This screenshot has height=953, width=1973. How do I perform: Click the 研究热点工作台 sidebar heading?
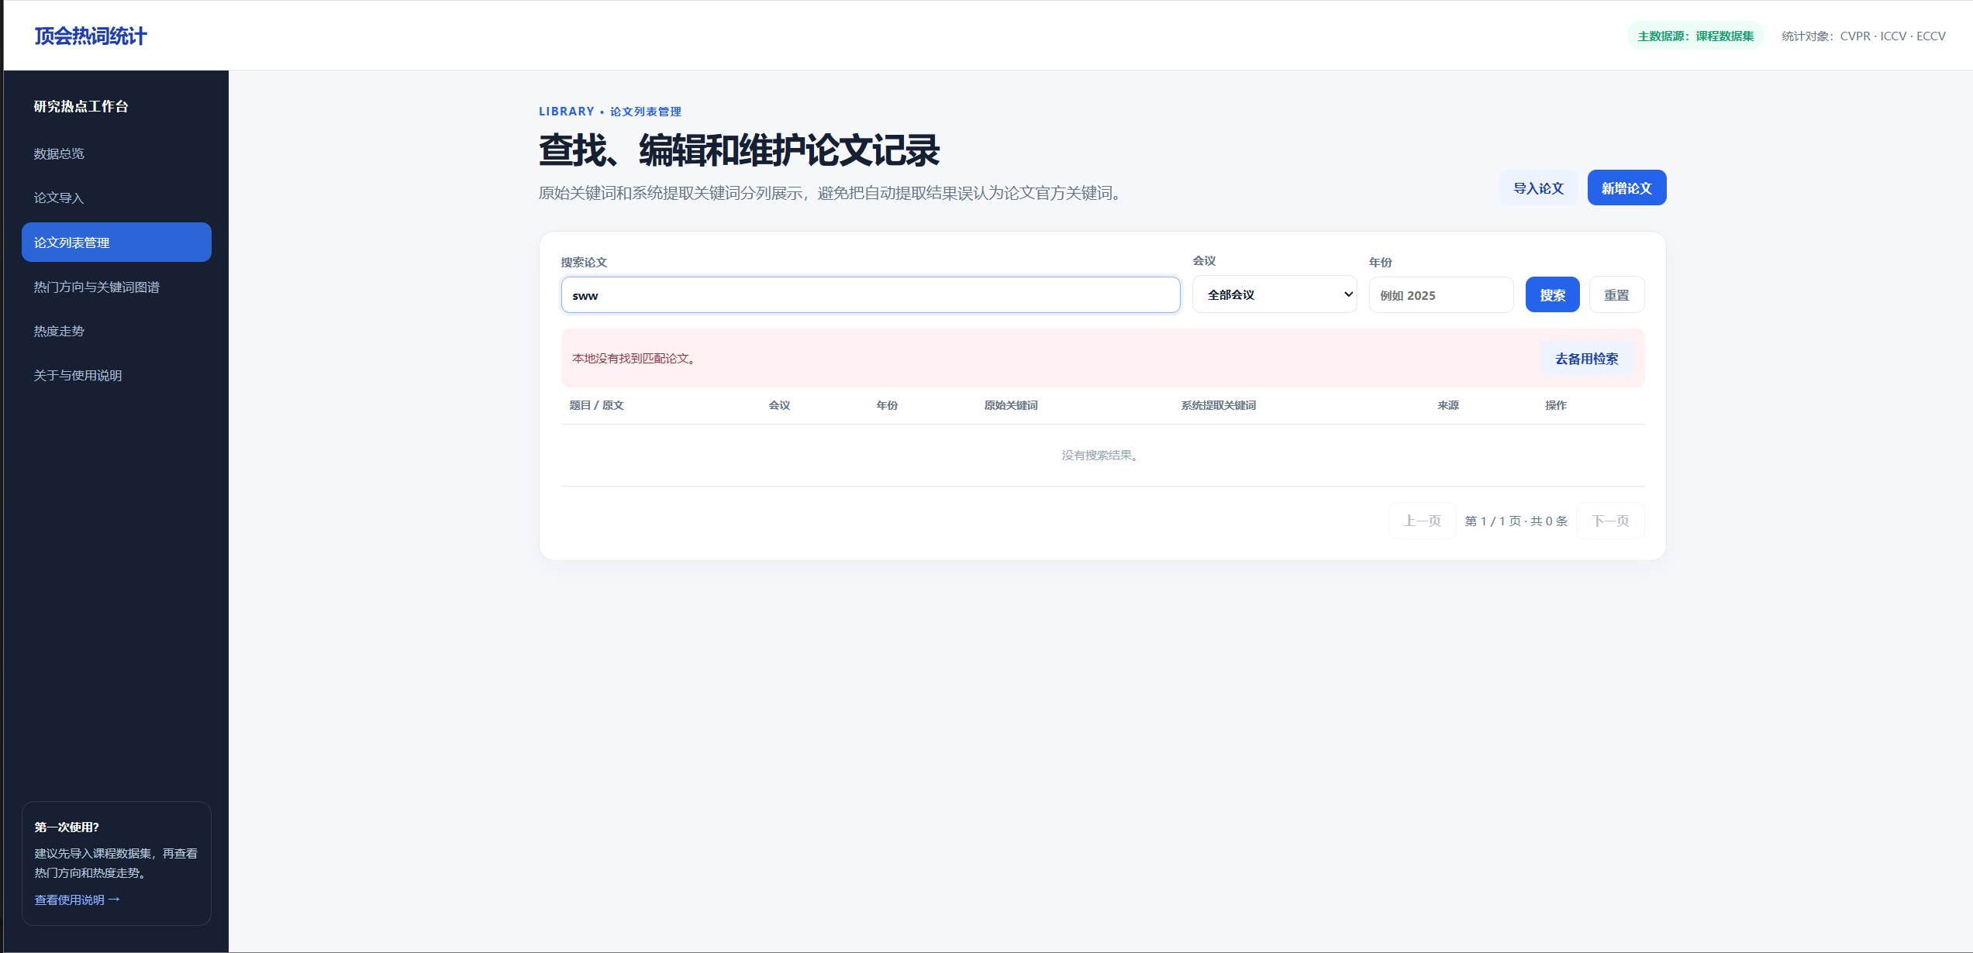pos(81,106)
